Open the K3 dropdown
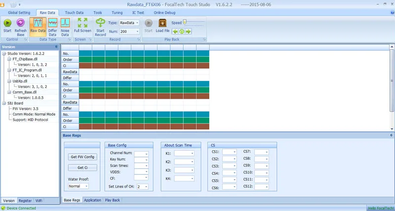The image size is (395, 211). 192,170
